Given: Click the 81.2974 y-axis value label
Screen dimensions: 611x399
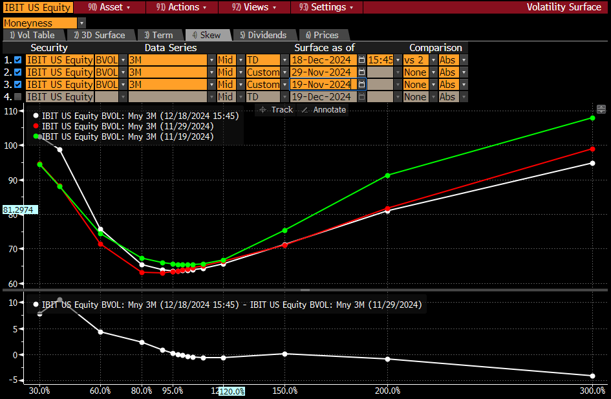Looking at the screenshot, I should [x=20, y=210].
